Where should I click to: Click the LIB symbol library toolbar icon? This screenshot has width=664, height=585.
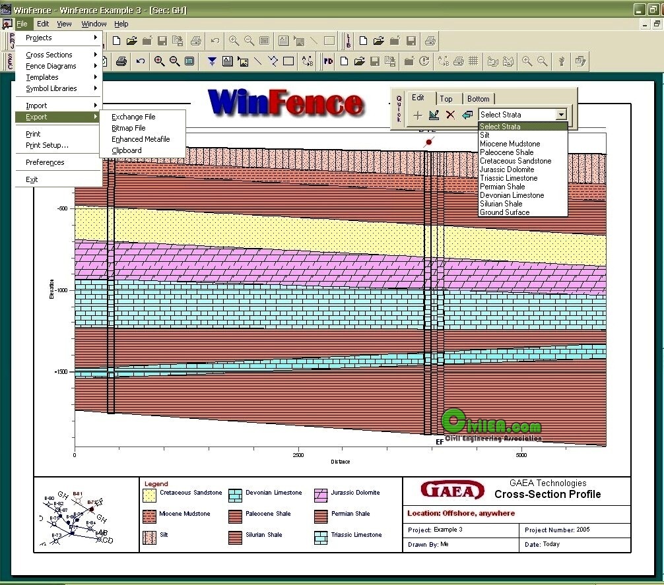pyautogui.click(x=349, y=41)
